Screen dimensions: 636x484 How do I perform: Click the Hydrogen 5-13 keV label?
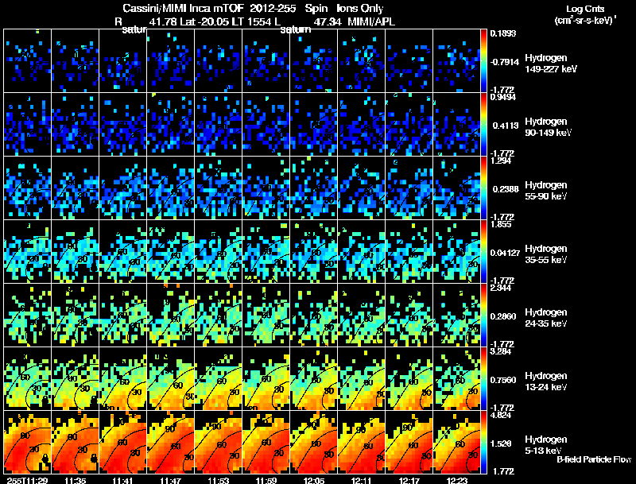(546, 445)
